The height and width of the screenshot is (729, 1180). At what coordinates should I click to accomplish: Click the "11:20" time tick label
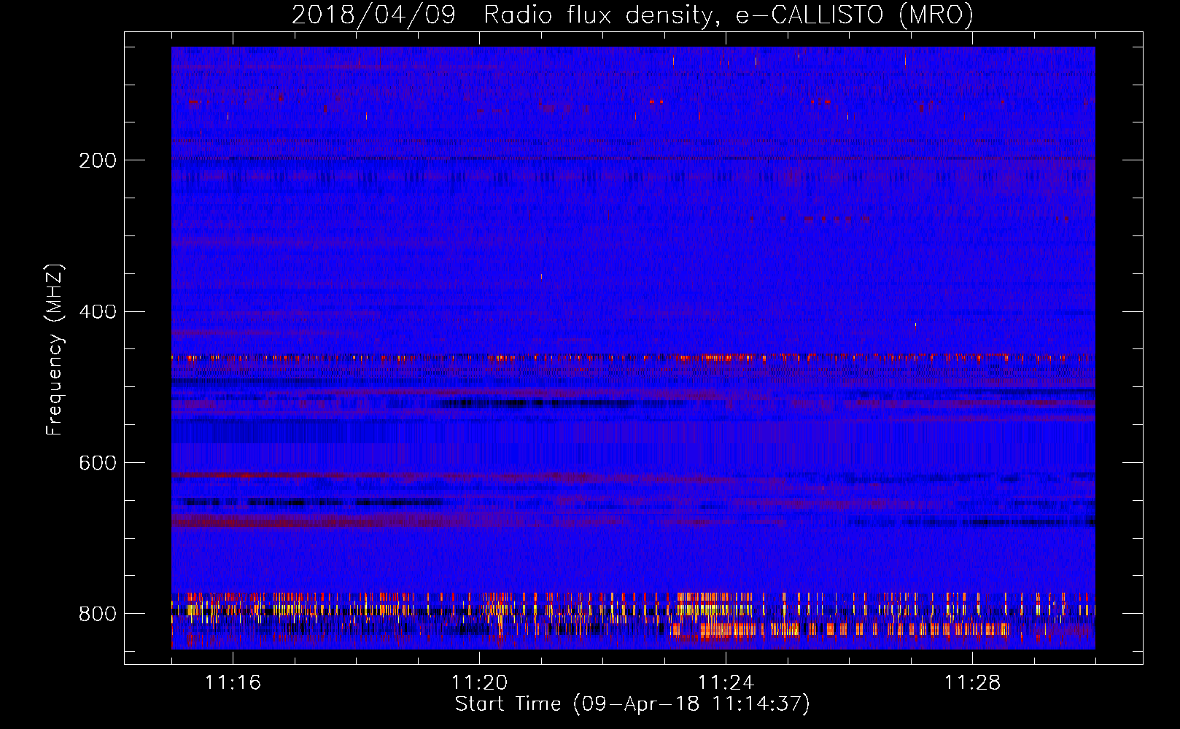tap(479, 682)
